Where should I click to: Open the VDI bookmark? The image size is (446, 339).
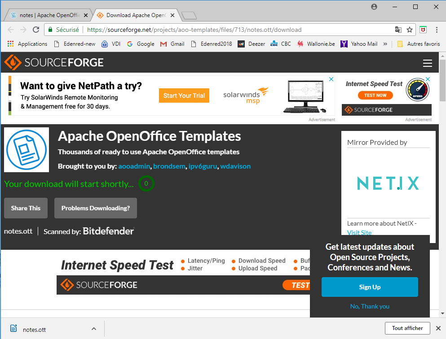(111, 44)
